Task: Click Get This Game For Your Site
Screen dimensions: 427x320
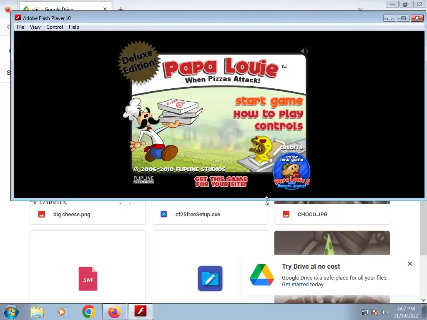Action: click(x=221, y=182)
